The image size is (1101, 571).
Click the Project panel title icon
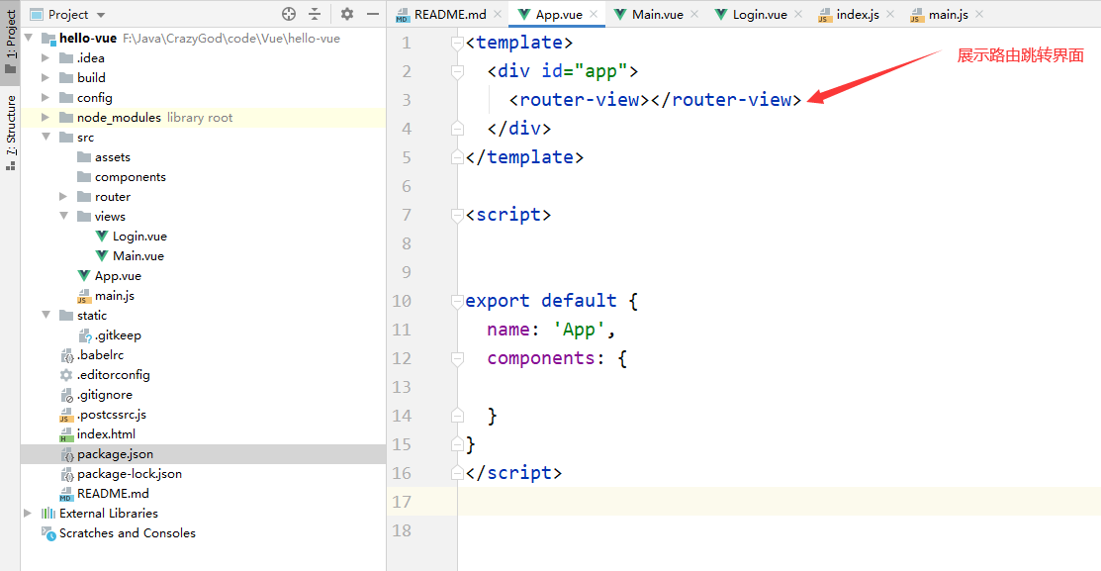point(37,14)
